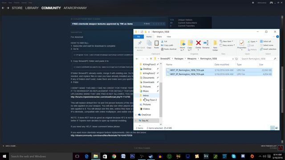Screen dimensions: 285x160
Task: Select the Share ribbon tab
Action: click(x=159, y=36)
